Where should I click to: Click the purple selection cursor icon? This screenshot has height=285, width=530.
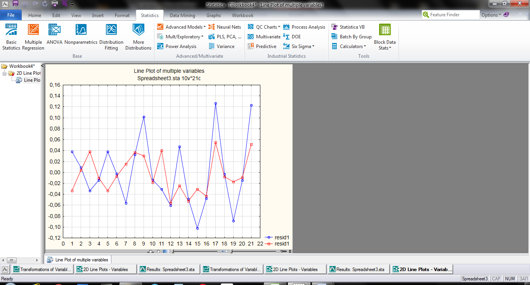(64, 3)
